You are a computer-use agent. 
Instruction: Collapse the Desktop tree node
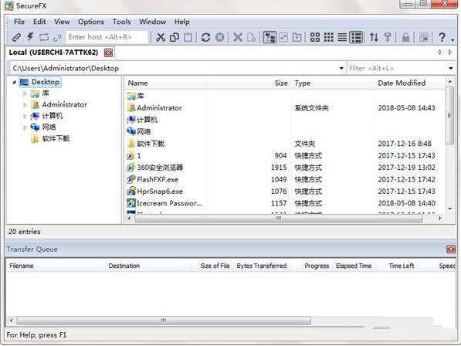pyautogui.click(x=14, y=82)
